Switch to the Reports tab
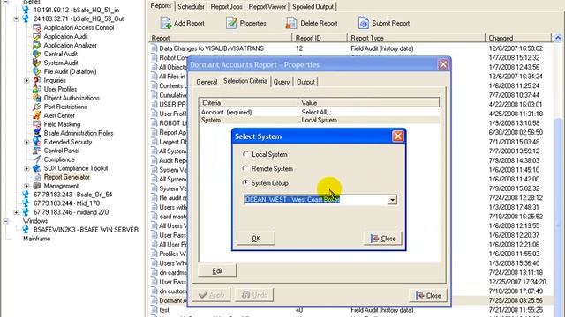Viewport: 565px width, 317px height. (x=161, y=6)
